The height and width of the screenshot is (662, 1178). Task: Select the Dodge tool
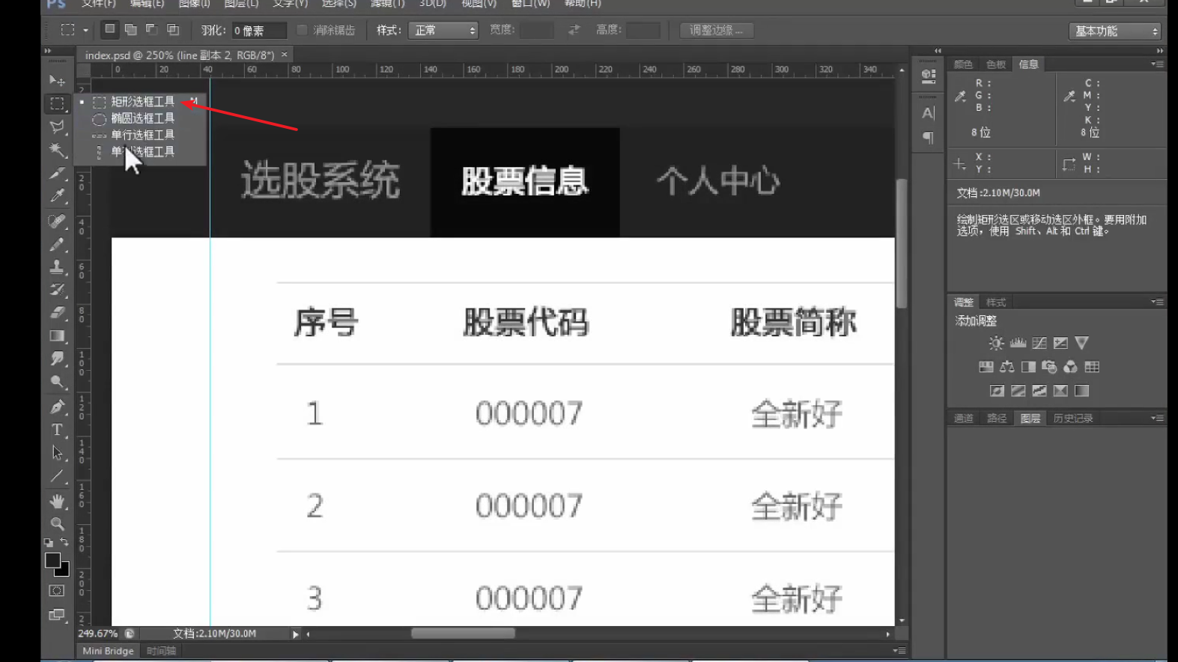click(57, 382)
